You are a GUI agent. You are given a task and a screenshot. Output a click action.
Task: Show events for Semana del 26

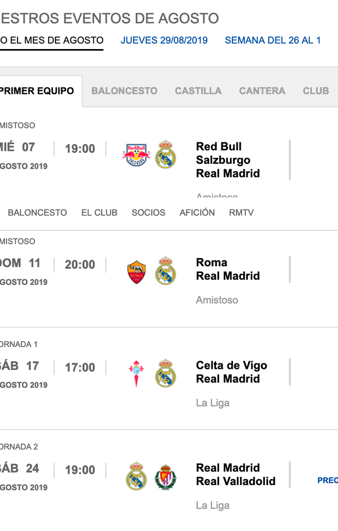(x=273, y=40)
